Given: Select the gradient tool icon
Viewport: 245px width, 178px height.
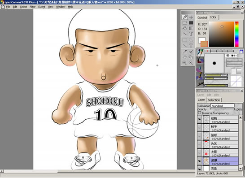Looking at the screenshot, I should 191,28.
